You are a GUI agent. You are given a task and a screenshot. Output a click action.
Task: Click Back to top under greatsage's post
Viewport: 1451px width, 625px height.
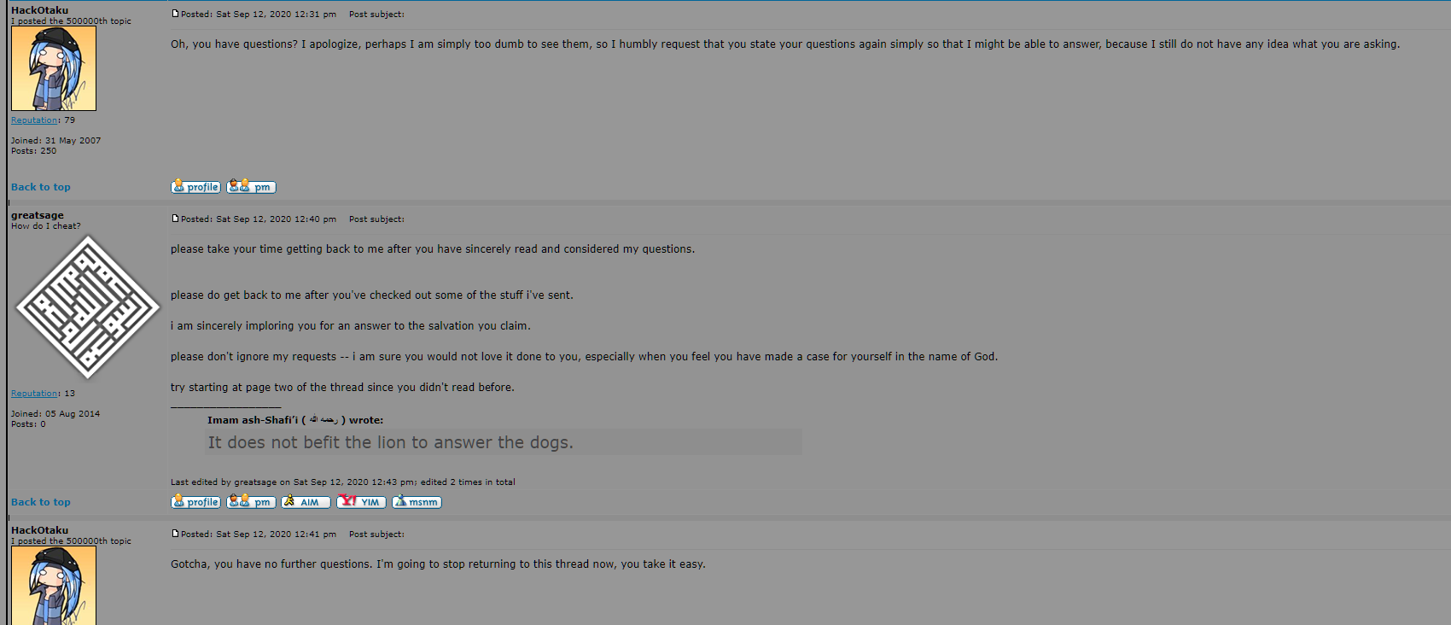[41, 502]
